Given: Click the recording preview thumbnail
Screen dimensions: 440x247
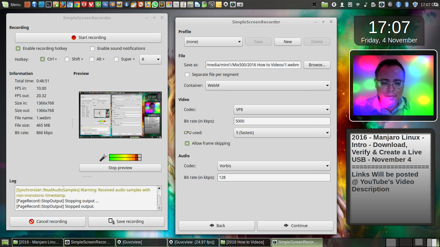Looking at the screenshot, I should (x=120, y=115).
